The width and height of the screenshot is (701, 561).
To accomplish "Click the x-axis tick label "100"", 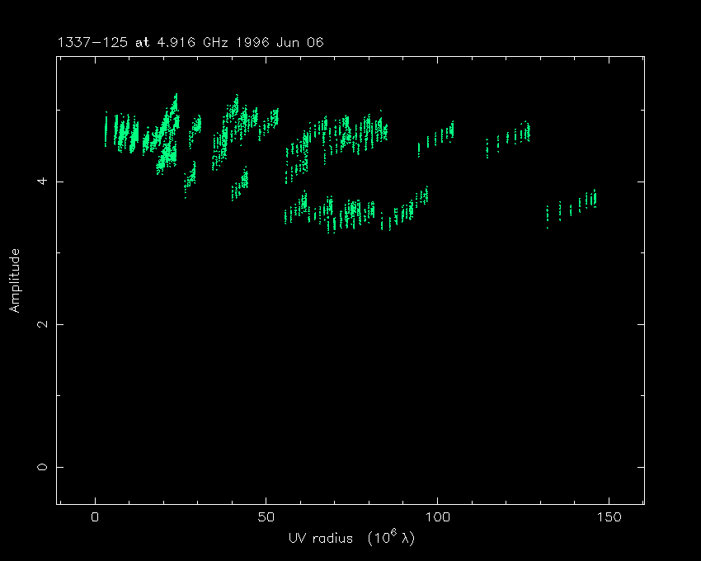I will (437, 517).
